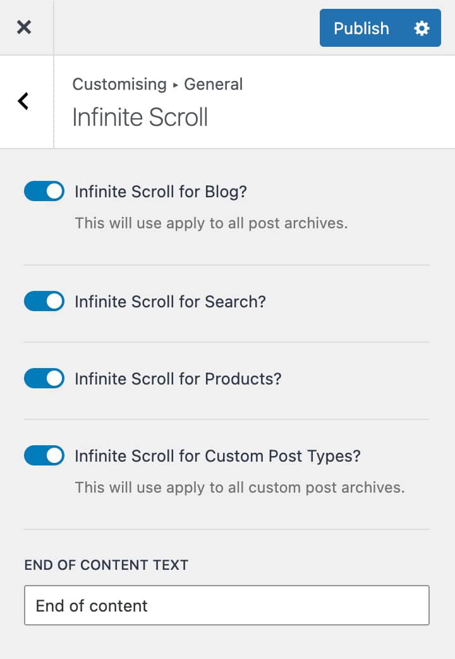
Task: Open the publish settings gear icon
Action: click(422, 28)
